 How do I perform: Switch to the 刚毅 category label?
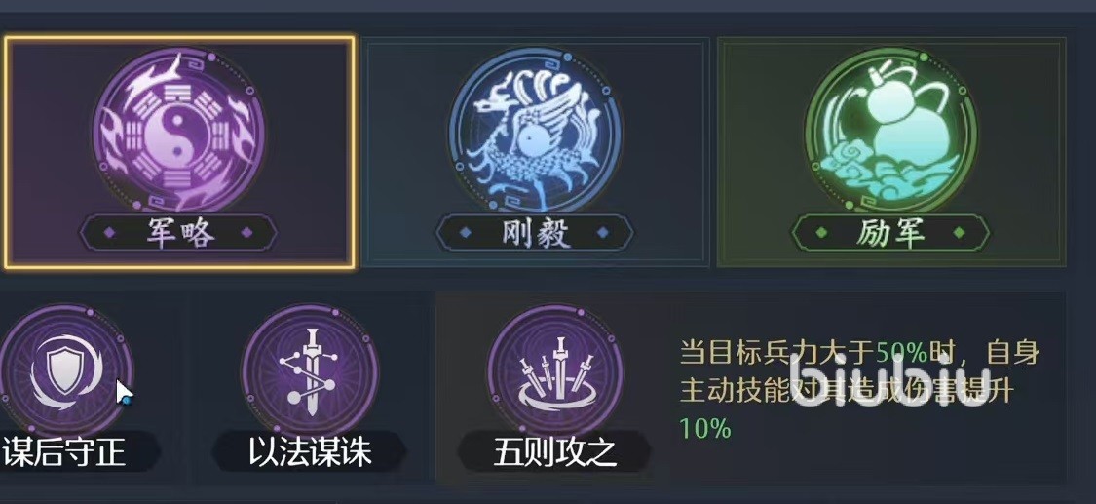(x=536, y=233)
